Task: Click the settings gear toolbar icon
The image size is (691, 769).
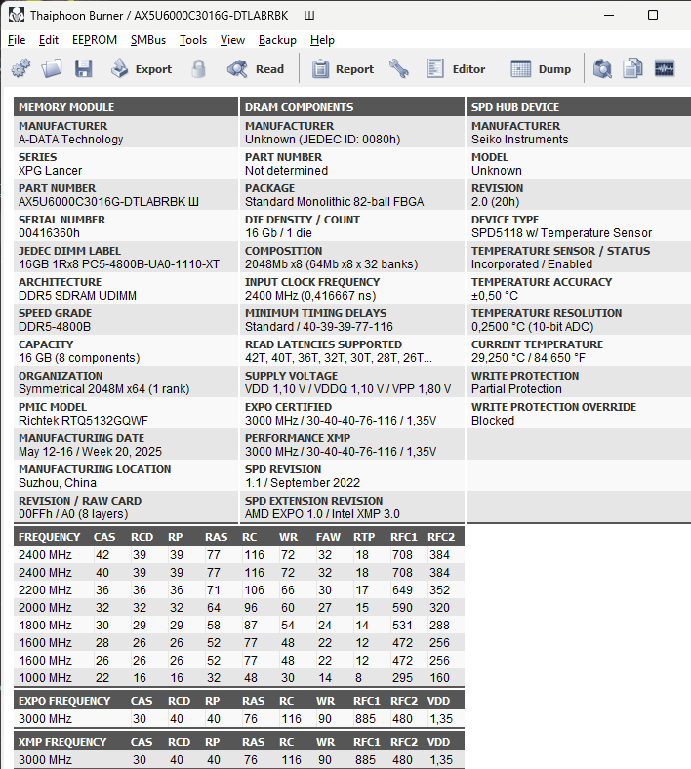Action: coord(20,68)
